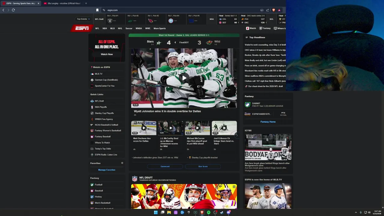384x216 pixels.
Task: Open Spotify from the taskbar
Action: (208, 212)
